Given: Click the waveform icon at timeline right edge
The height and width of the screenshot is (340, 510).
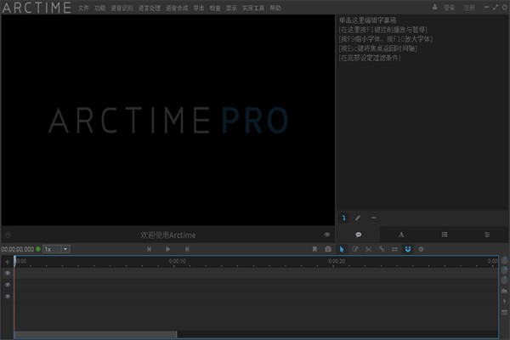Looking at the screenshot, I should click(x=504, y=291).
